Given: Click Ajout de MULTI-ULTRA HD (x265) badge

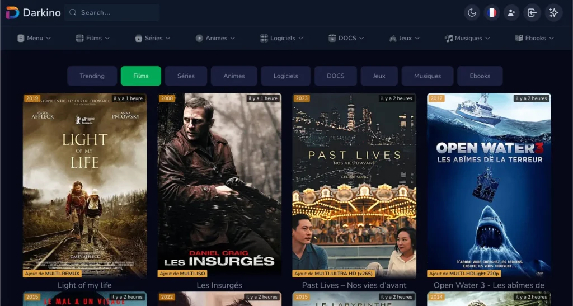Looking at the screenshot, I should [x=334, y=274].
